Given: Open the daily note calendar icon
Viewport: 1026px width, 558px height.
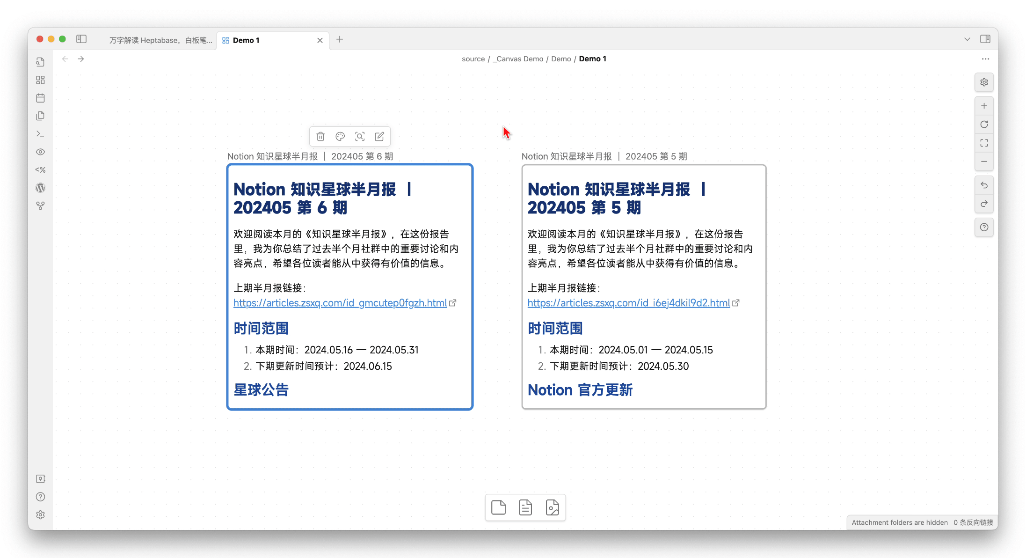Looking at the screenshot, I should [x=41, y=98].
